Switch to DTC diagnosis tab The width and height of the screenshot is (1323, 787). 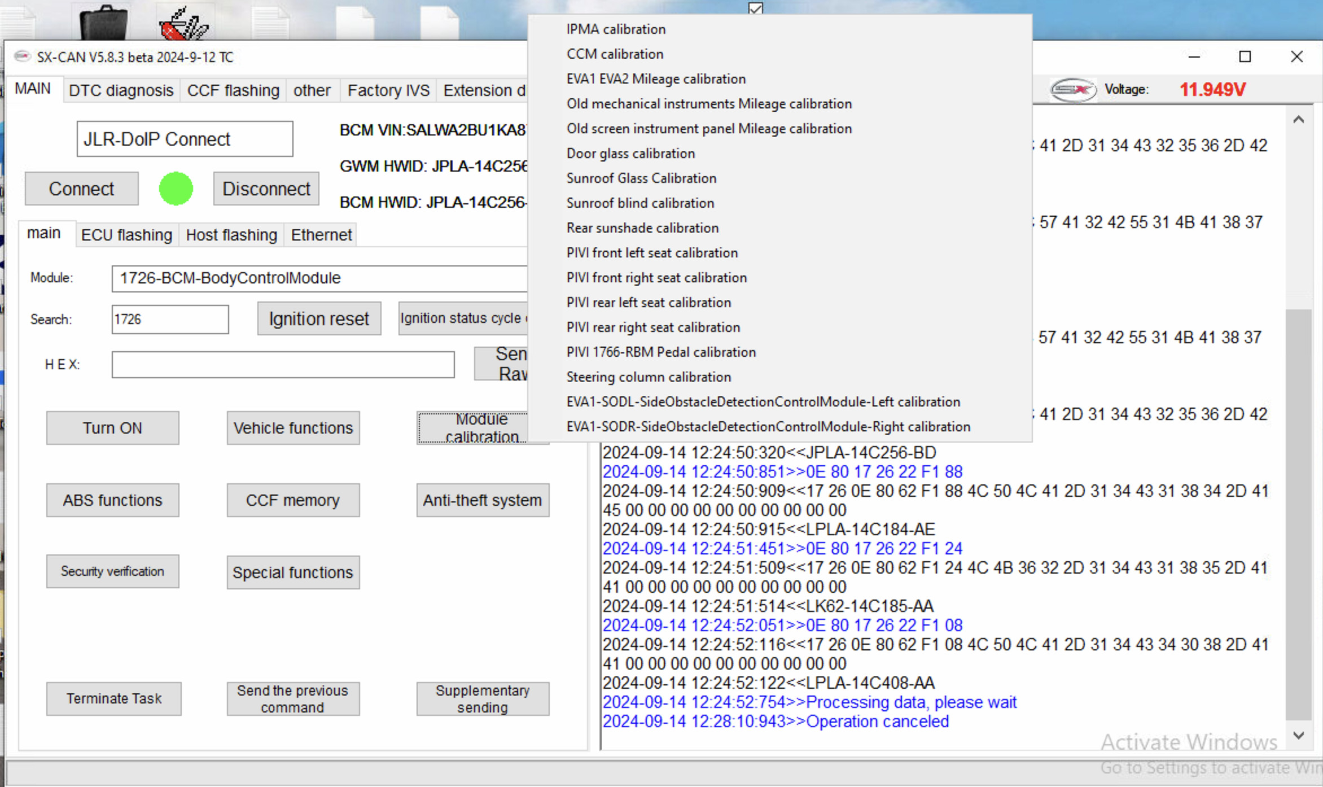(120, 89)
